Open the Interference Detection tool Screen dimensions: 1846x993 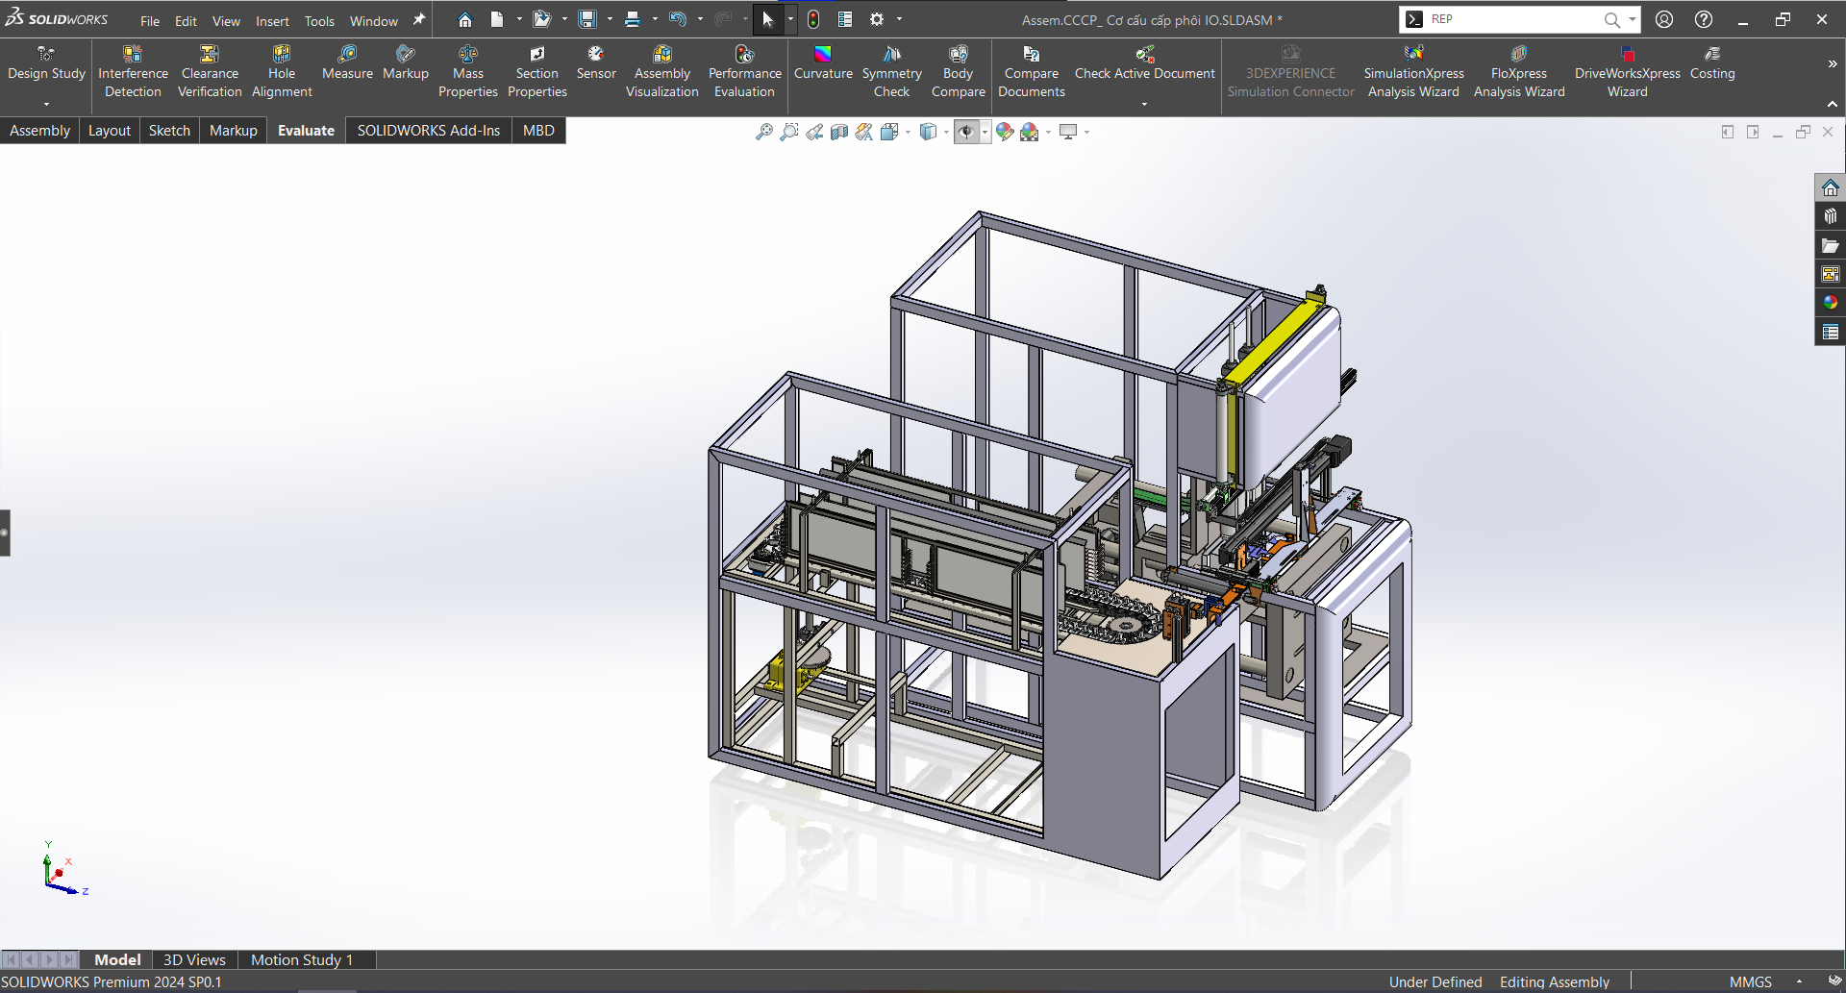tap(133, 72)
